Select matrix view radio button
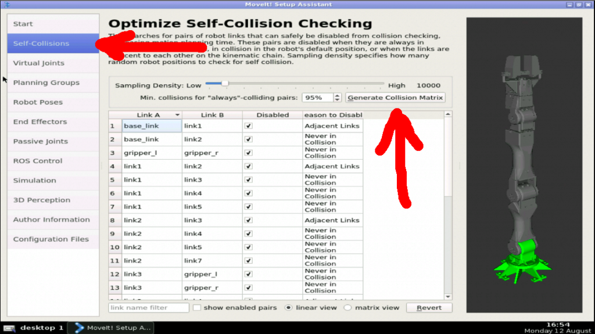This screenshot has height=334, width=595. pos(347,308)
